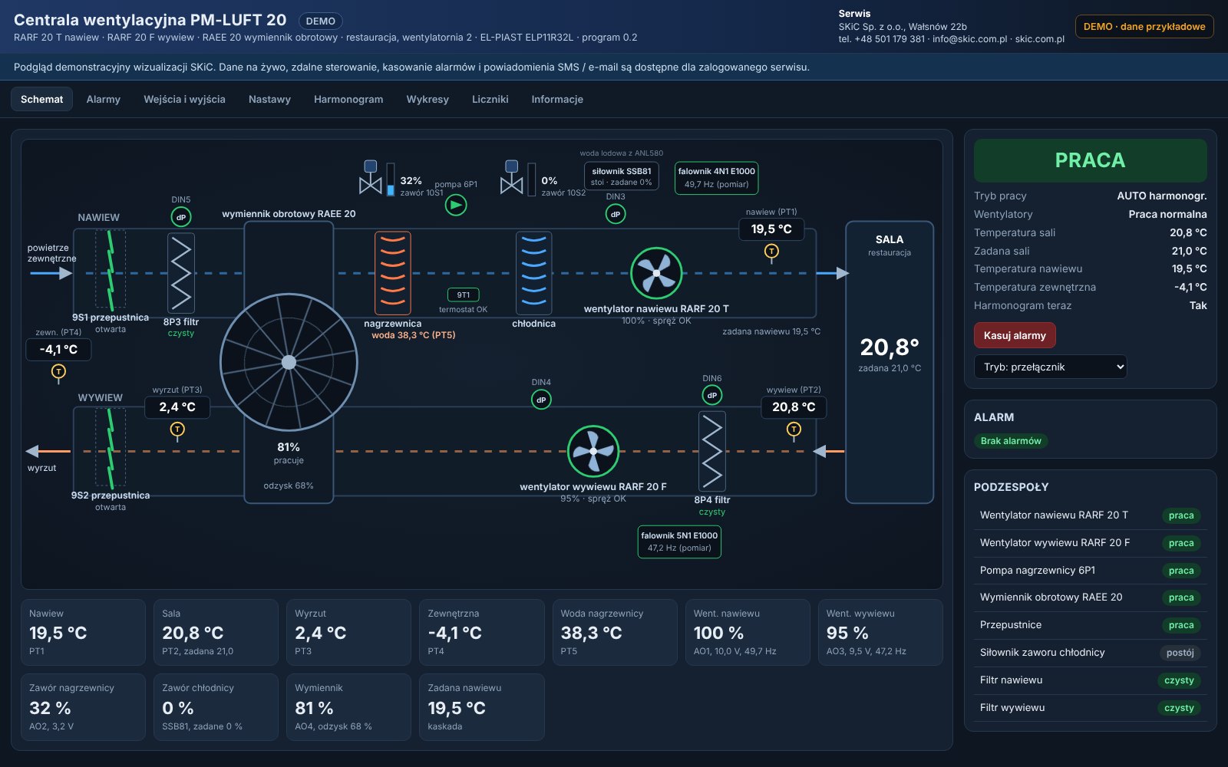Open the Tryb: przełącznik dropdown
Screen dimensions: 1228x767
1051,367
